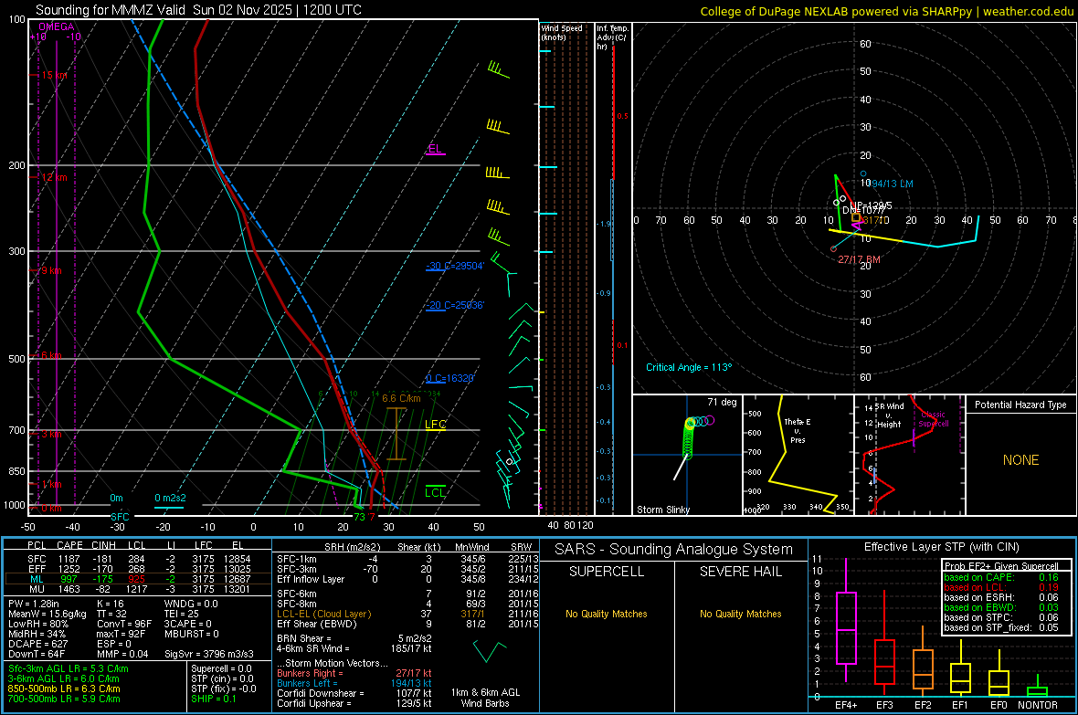Select the LCL-EL (Cloud Layer) shear row
This screenshot has width=1078, height=715.
coord(407,614)
